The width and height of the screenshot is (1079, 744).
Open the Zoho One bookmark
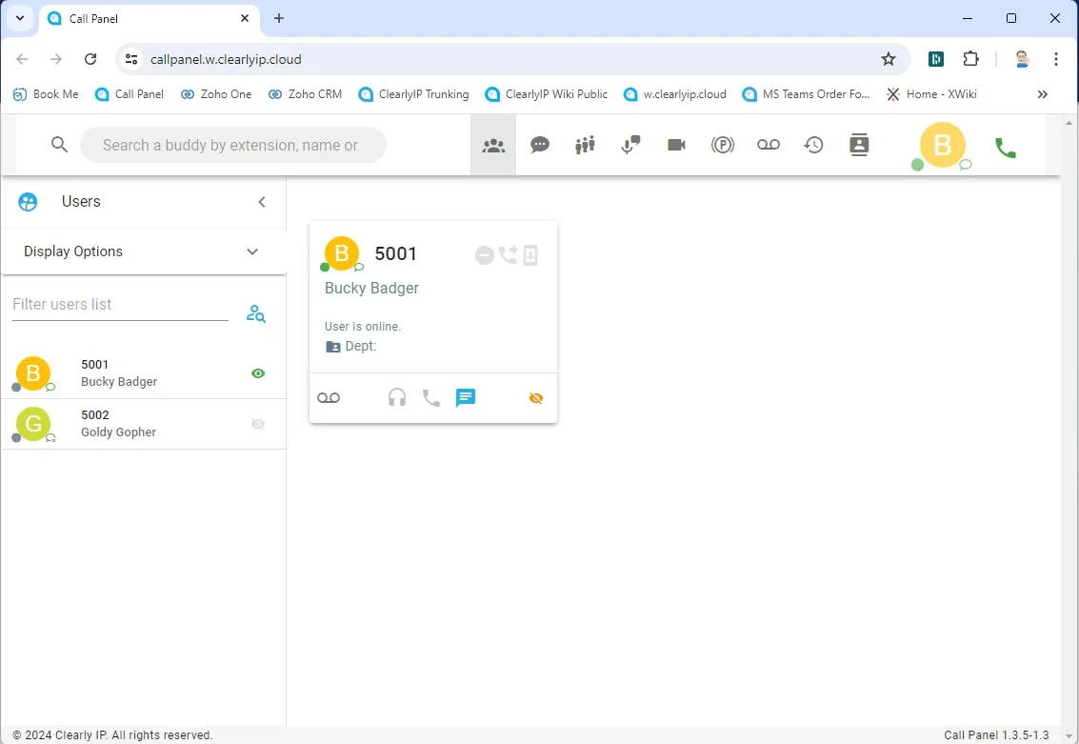point(216,94)
